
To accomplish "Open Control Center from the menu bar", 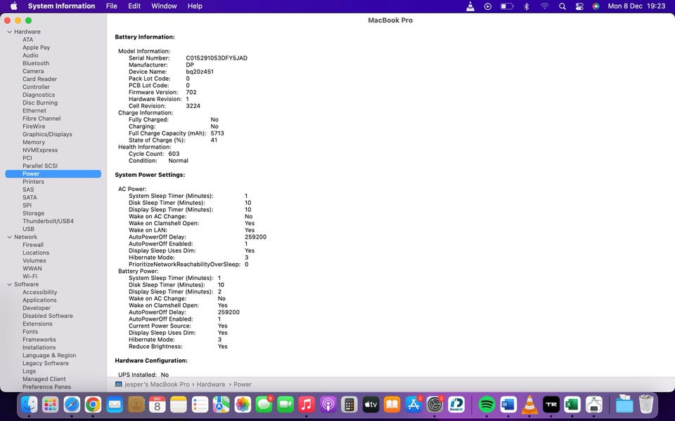I will click(579, 6).
